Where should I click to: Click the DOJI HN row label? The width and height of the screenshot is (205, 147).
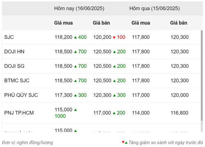tap(14, 51)
